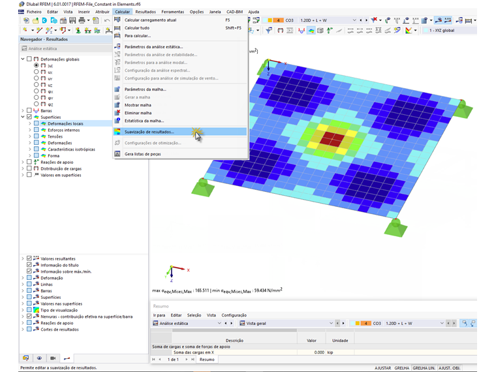Image resolution: width=496 pixels, height=372 pixels.
Task: Click the AJUSTAR status bar button
Action: [x=382, y=368]
